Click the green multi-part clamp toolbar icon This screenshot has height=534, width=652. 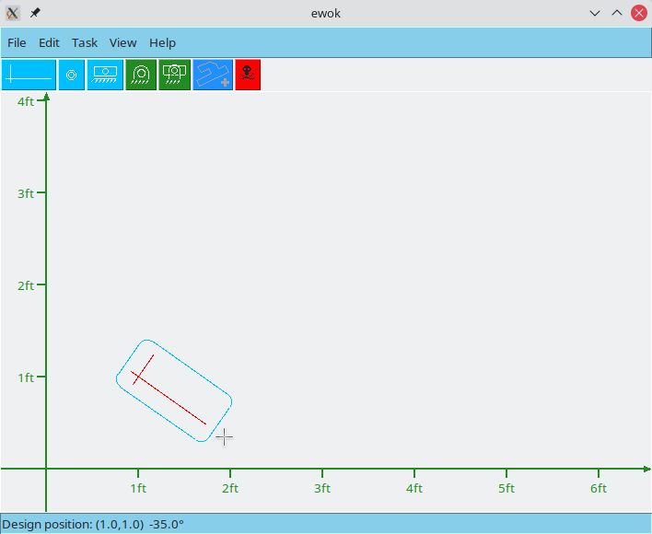175,75
